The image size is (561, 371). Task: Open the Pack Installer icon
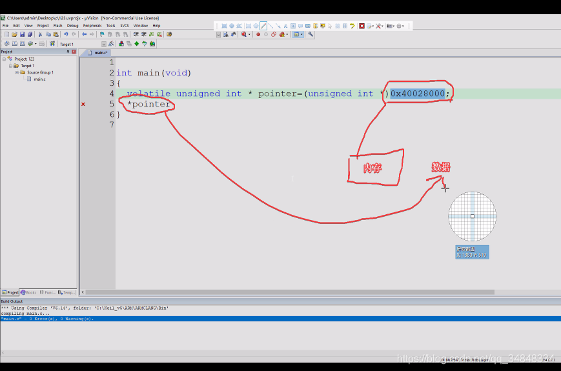(x=152, y=44)
